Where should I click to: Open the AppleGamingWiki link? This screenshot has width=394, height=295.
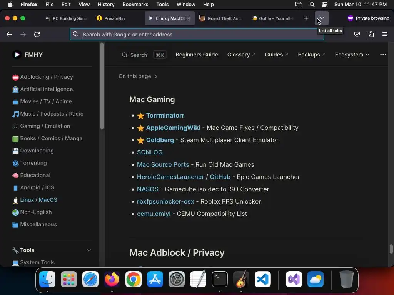(173, 128)
